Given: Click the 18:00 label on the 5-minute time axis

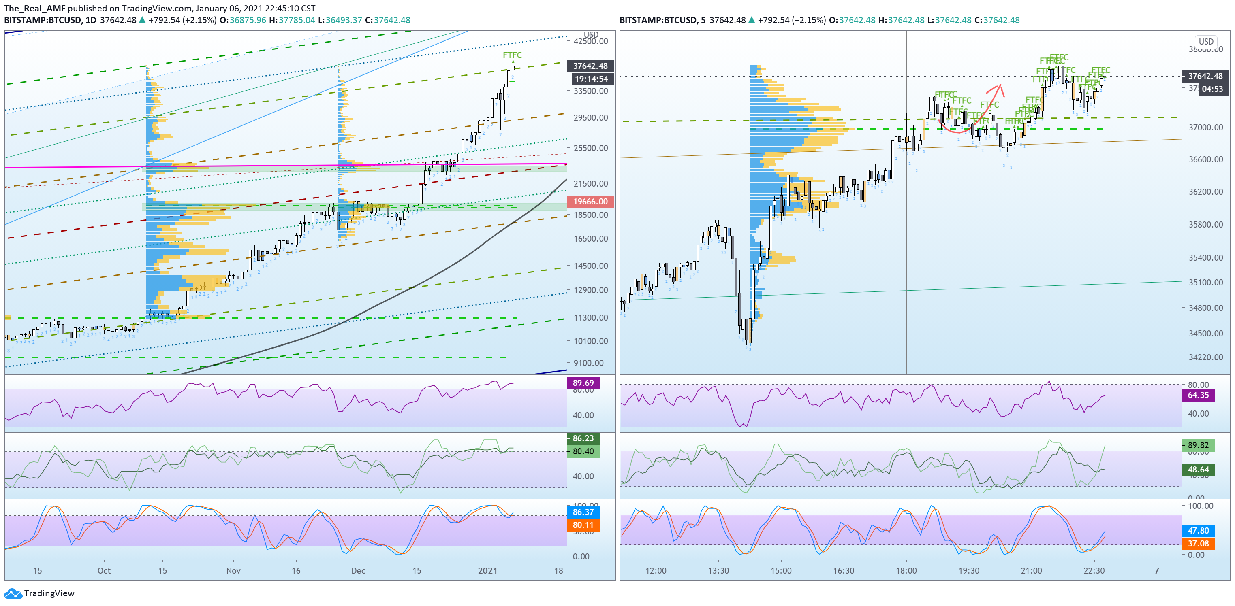Looking at the screenshot, I should [x=906, y=570].
